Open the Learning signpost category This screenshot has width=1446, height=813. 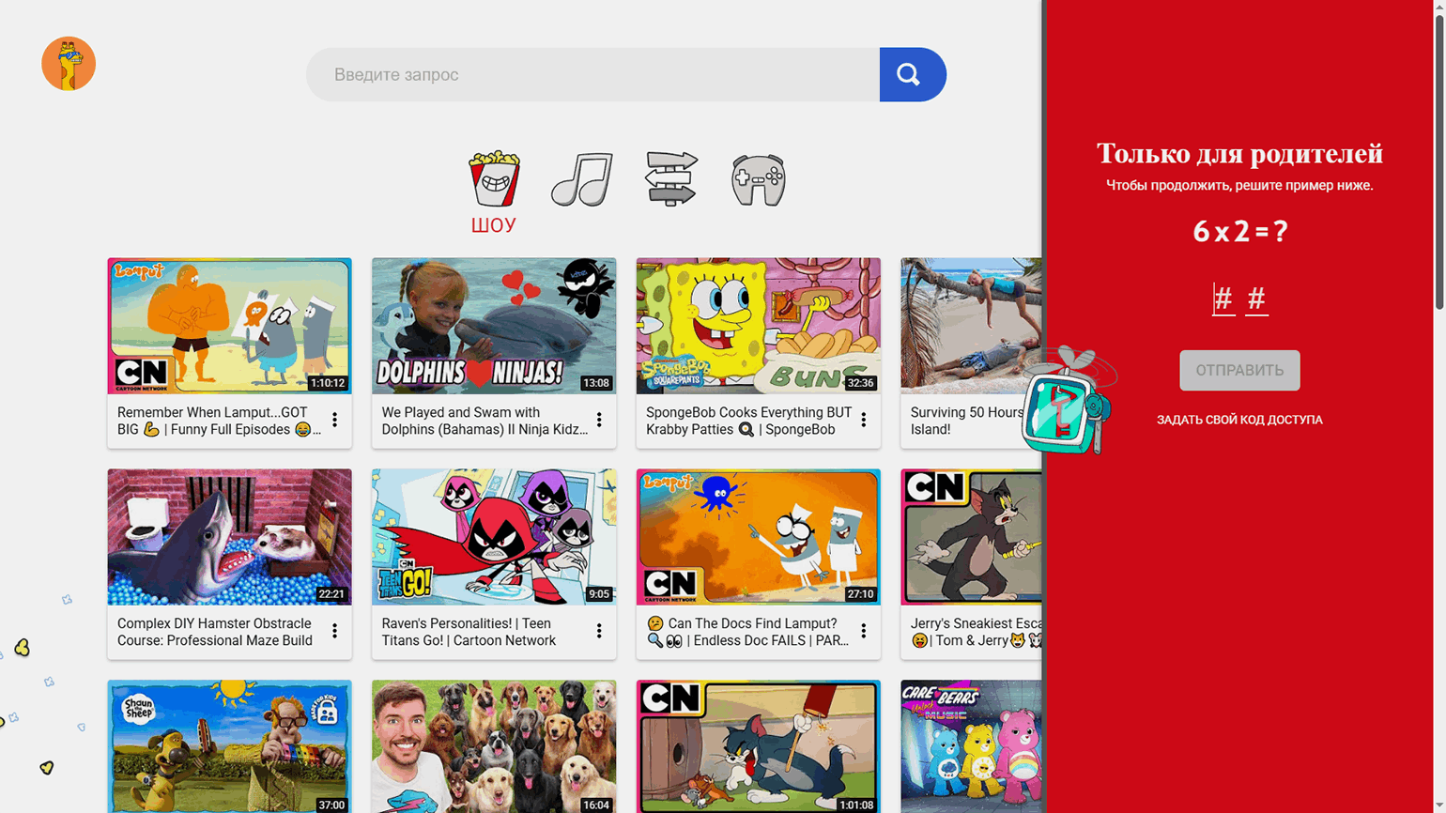(671, 178)
